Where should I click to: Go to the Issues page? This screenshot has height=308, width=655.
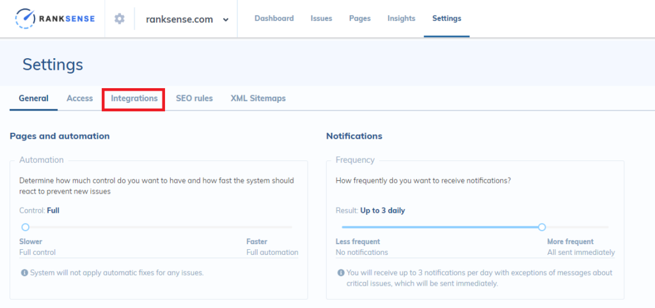[x=321, y=19]
